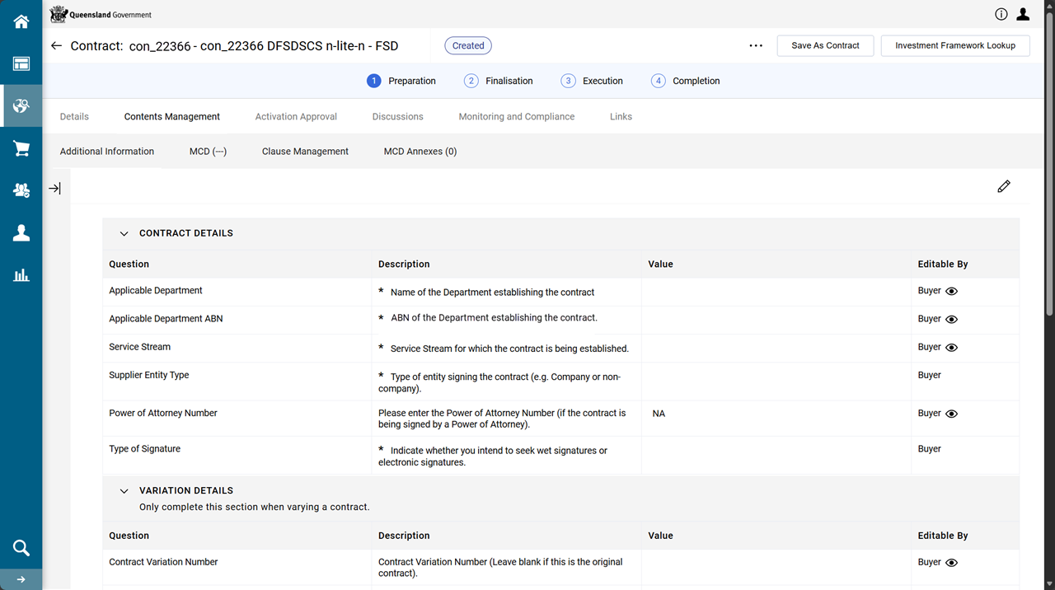The image size is (1055, 590).
Task: Click the Home icon in the sidebar
Action: (21, 21)
